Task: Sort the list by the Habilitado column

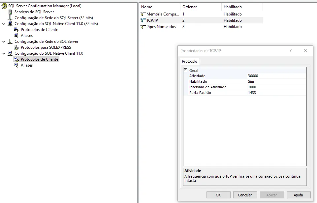Action: (x=242, y=7)
